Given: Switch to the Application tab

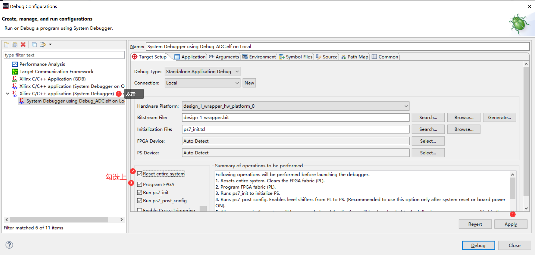Looking at the screenshot, I should [190, 57].
